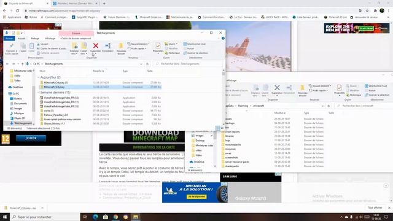Open Windows Start menu

(5, 217)
